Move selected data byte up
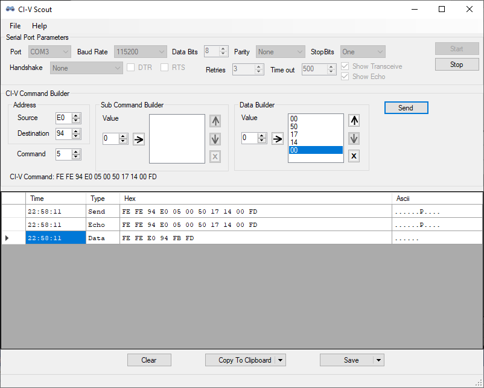Screen dimensions: 484x388 tap(354, 120)
